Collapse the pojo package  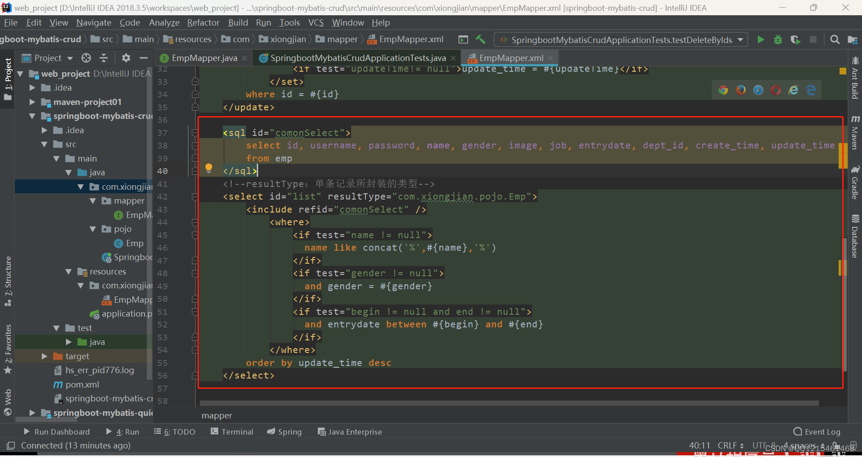[93, 229]
